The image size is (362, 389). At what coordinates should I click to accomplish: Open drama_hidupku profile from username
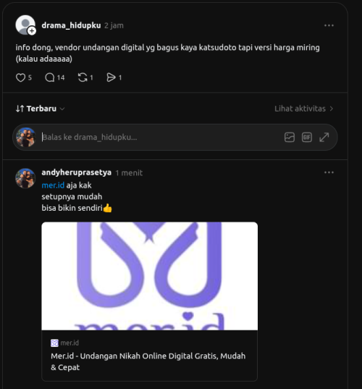click(x=71, y=25)
